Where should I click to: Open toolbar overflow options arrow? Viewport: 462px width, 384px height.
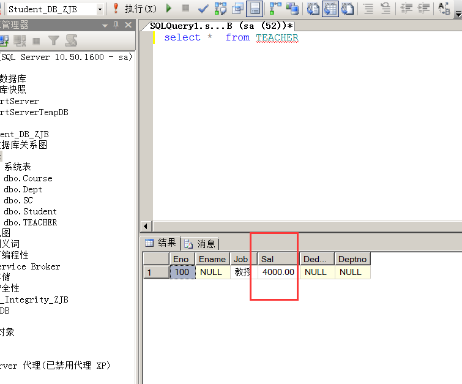[458, 13]
